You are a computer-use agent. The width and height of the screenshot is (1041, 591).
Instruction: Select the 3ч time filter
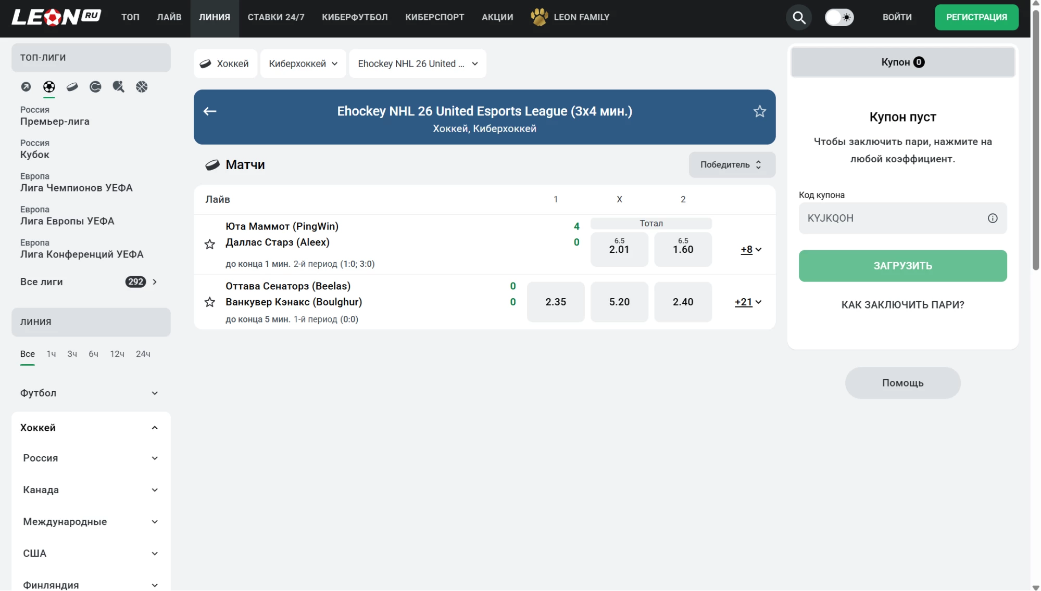pyautogui.click(x=72, y=354)
